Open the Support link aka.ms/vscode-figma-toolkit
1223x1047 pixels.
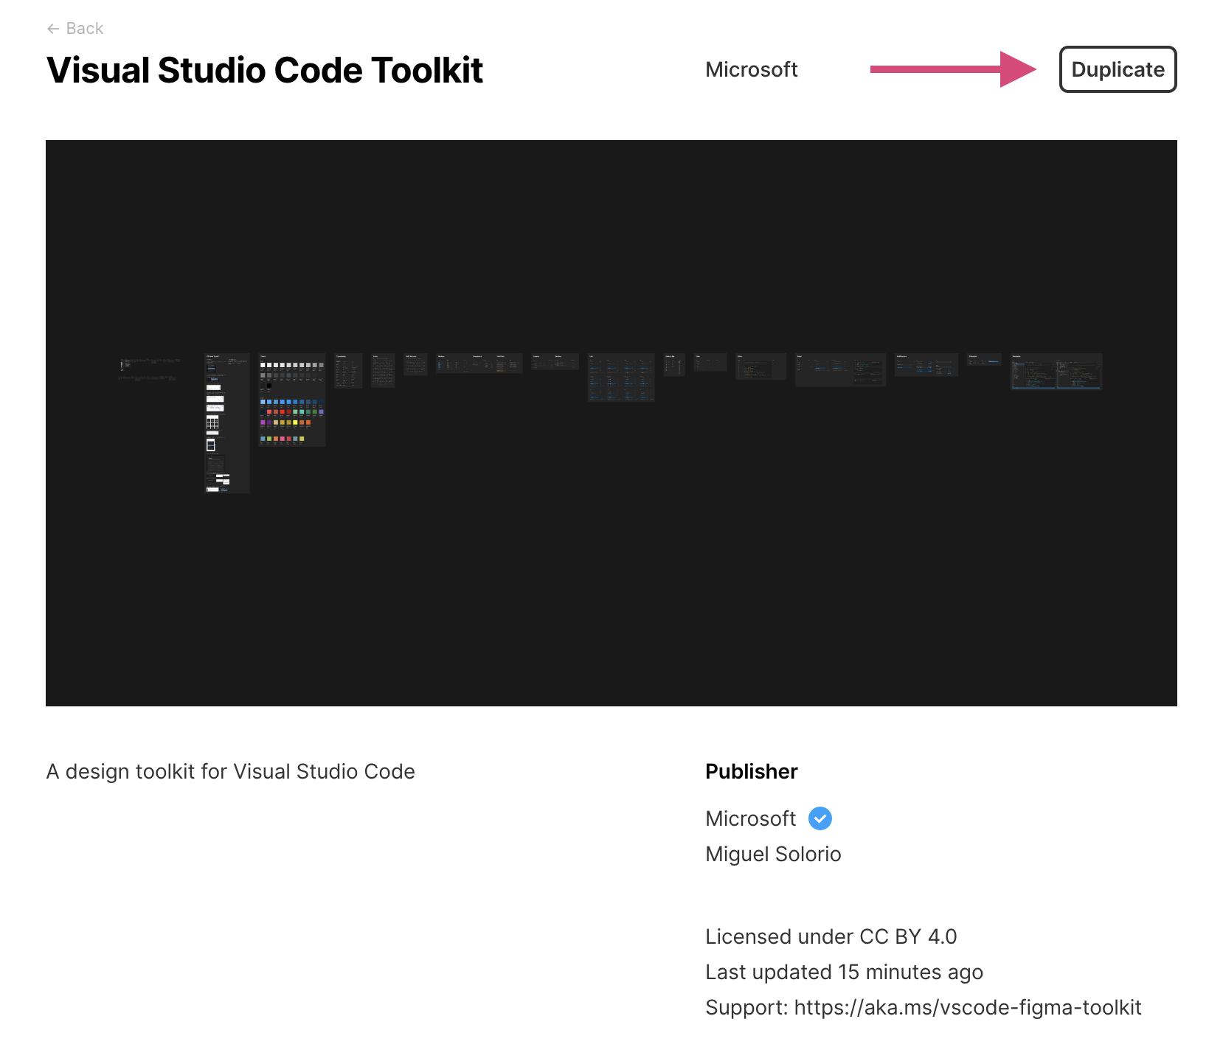(968, 1007)
